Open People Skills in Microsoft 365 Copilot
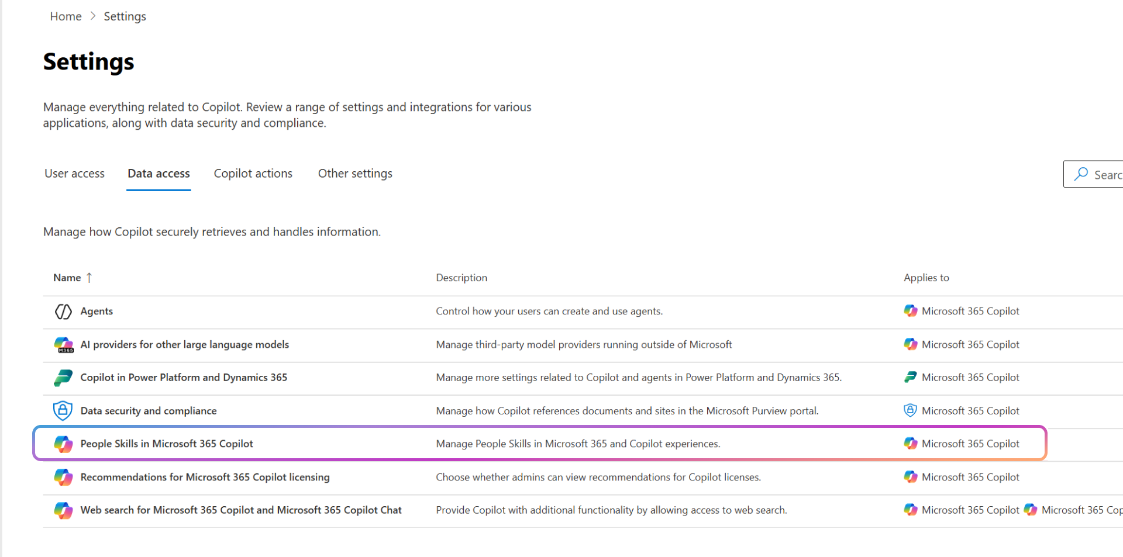The image size is (1123, 557). (x=167, y=444)
